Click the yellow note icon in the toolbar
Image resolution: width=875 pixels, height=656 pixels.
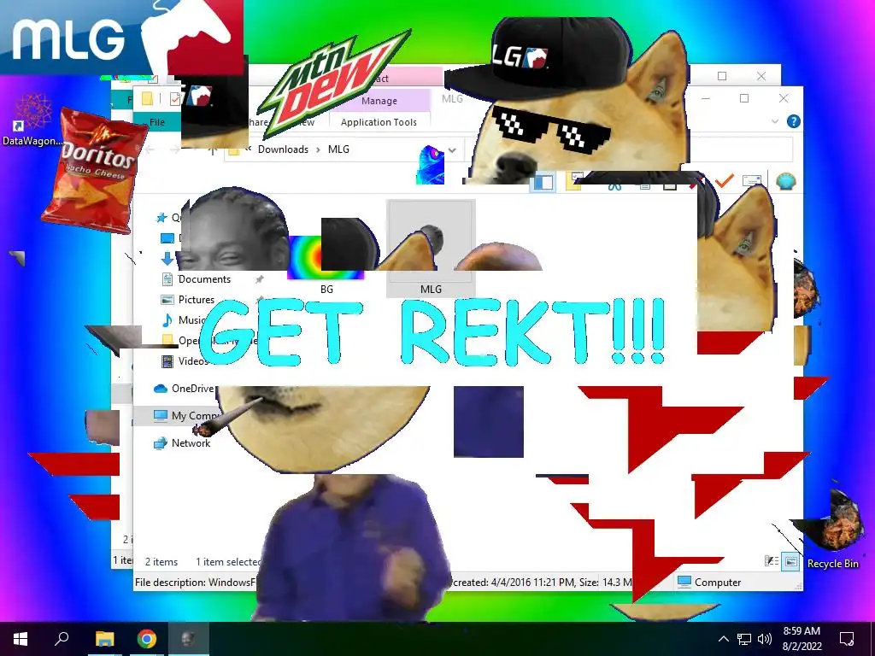(x=573, y=181)
